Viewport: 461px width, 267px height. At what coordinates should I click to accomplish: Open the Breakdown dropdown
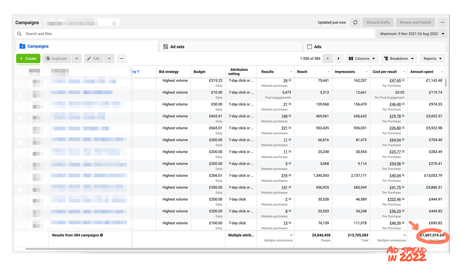tap(399, 59)
